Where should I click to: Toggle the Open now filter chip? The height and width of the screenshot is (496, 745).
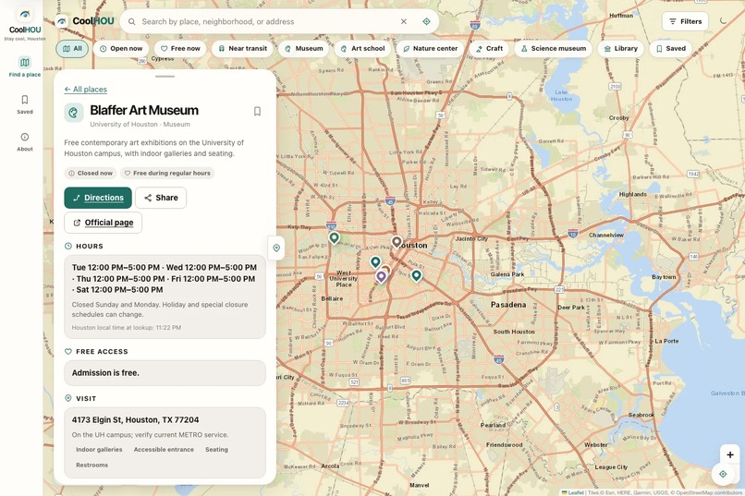(121, 48)
